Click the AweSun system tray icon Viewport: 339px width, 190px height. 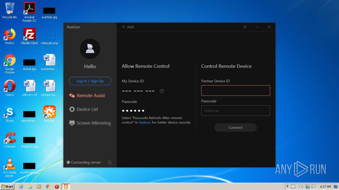[x=293, y=187]
